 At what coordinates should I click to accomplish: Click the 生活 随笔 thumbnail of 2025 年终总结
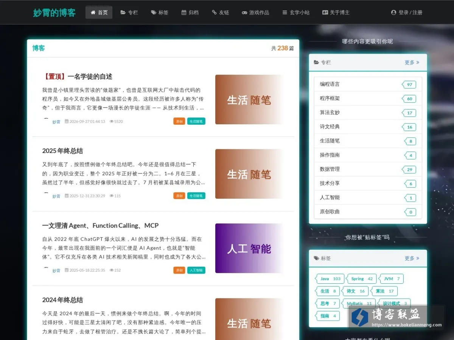tap(249, 174)
